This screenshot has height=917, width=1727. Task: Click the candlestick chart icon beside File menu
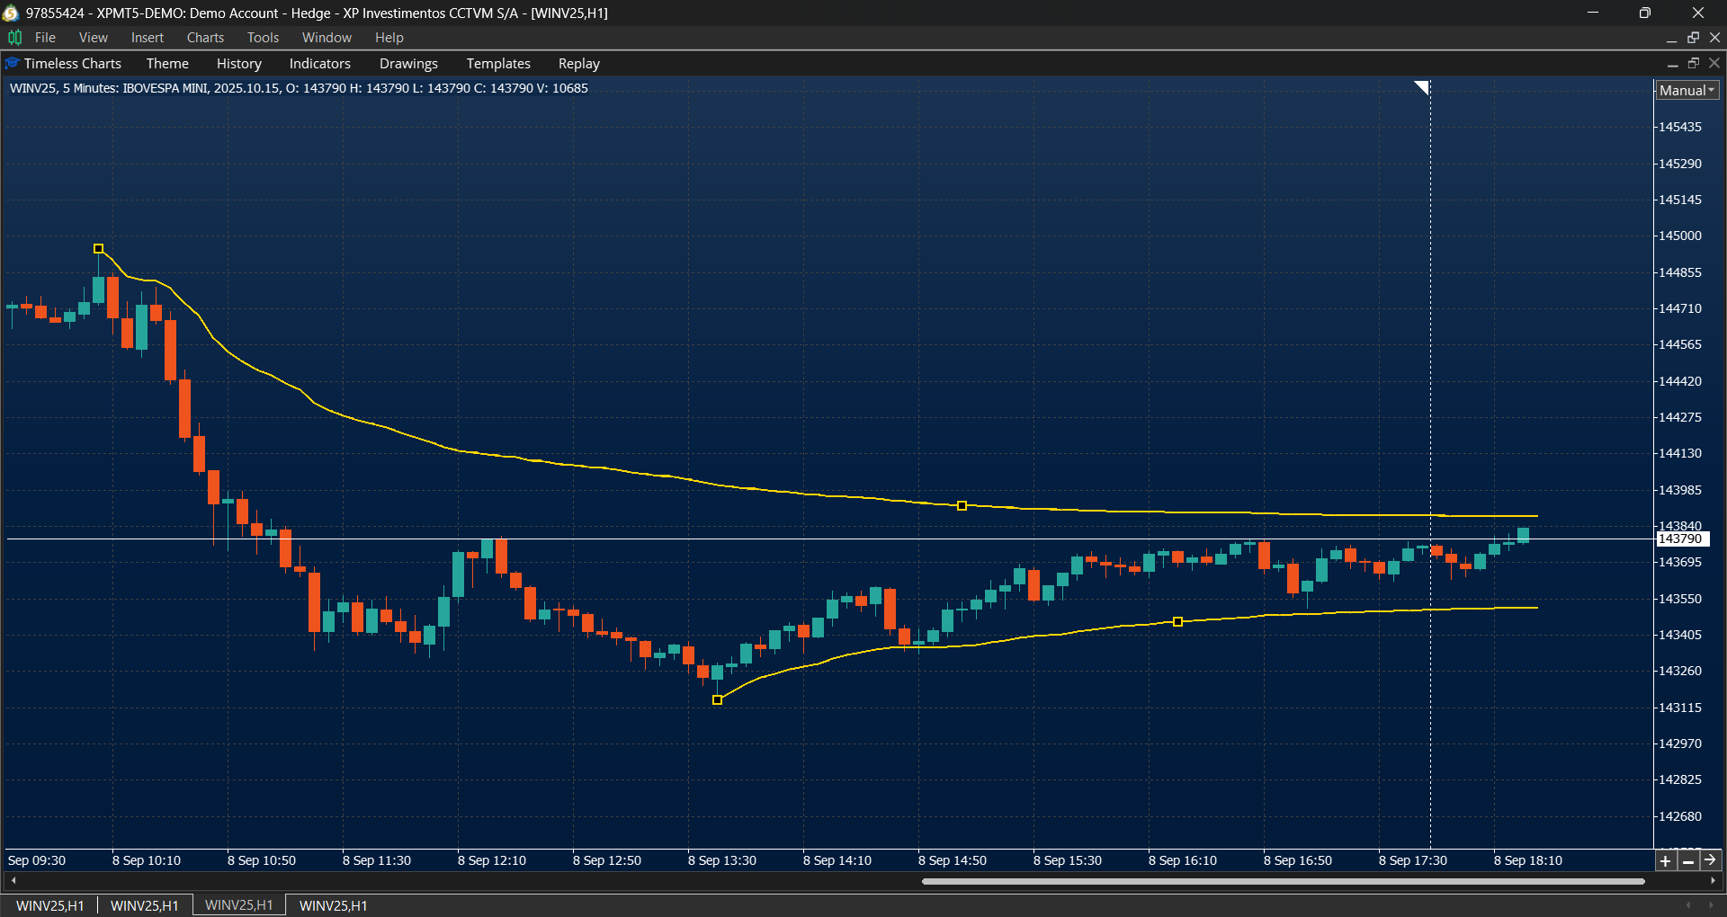click(x=13, y=37)
